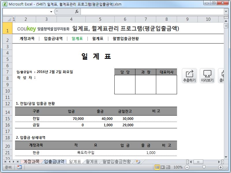Click the 30,000 balance value
Screen dimensions: 231x173
click(128, 119)
